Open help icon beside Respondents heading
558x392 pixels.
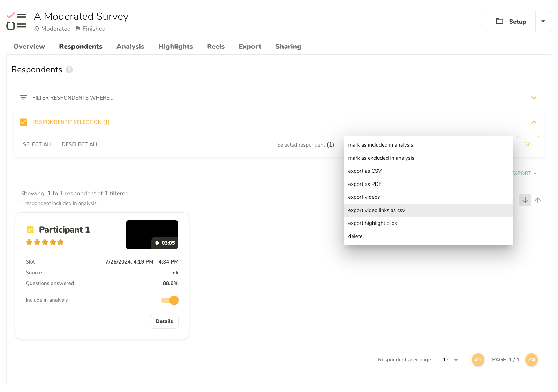coord(69,70)
